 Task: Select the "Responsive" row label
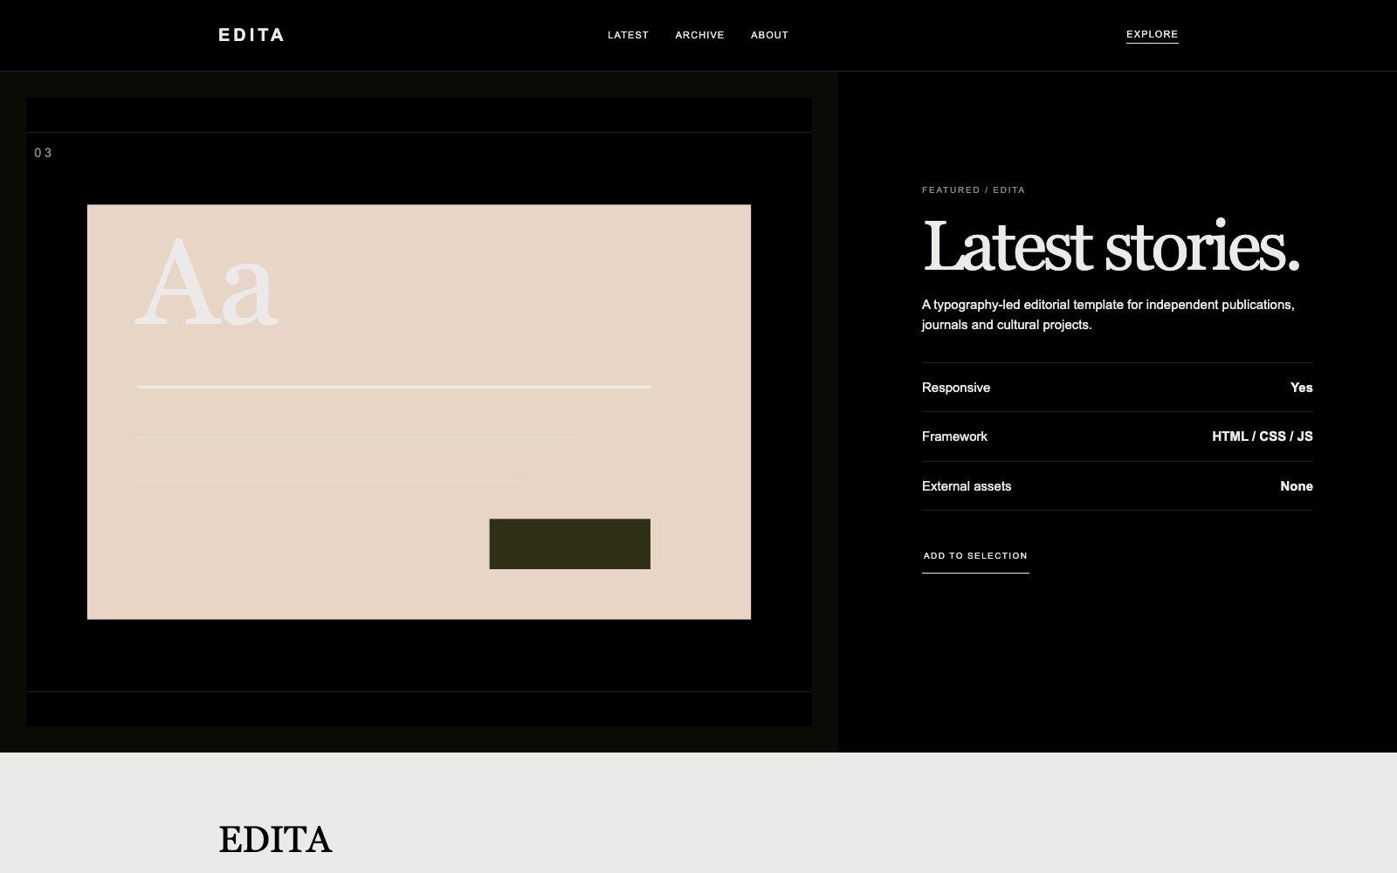pos(956,388)
